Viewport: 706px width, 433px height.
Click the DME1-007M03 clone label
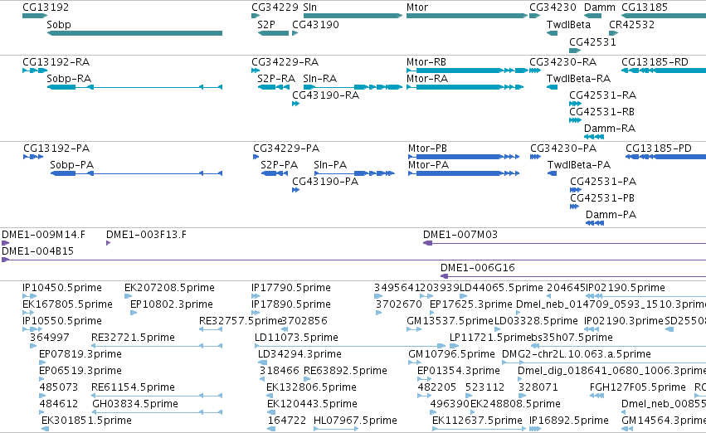click(x=460, y=235)
